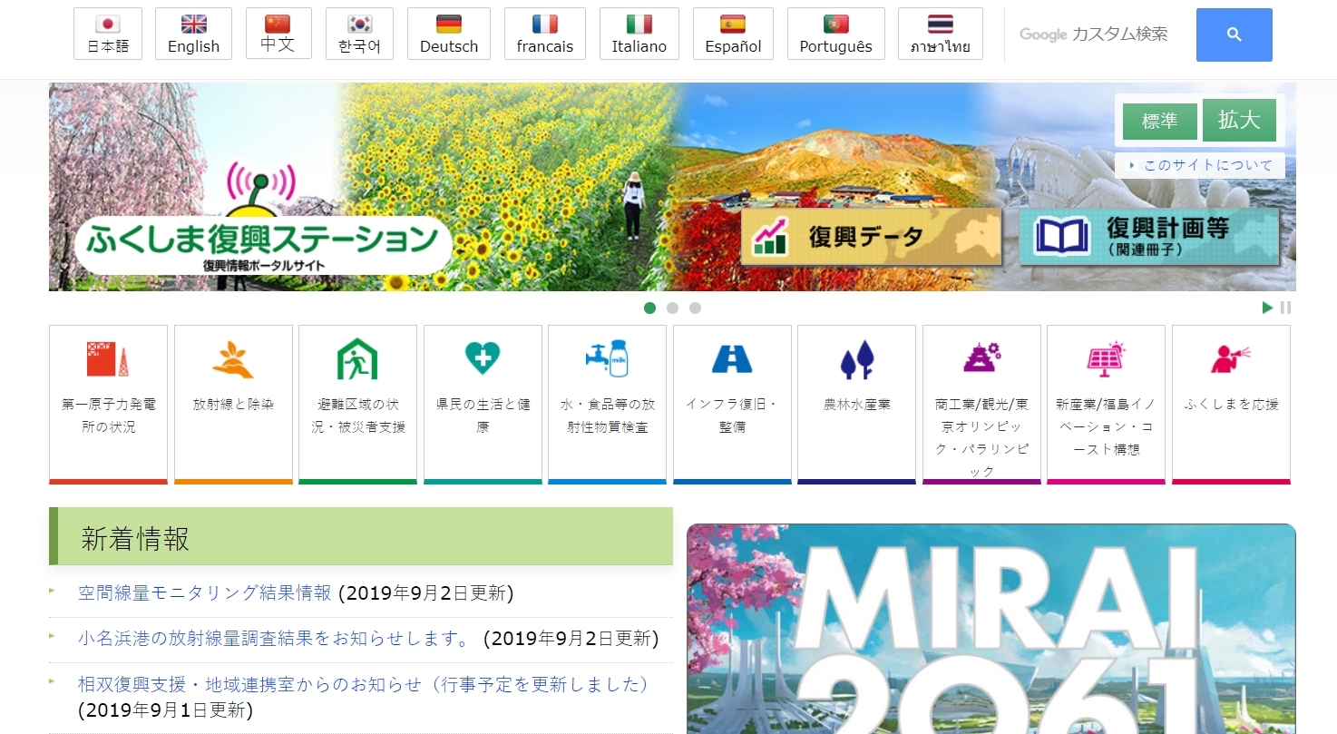Viewport: 1337px width, 734px height.
Task: Choose 中文 language with China flag
Action: [278, 34]
